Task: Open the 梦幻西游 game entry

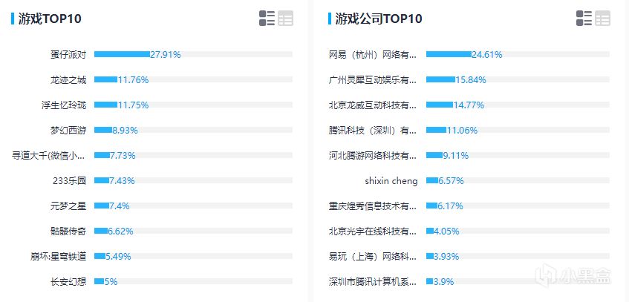Action: (68, 130)
